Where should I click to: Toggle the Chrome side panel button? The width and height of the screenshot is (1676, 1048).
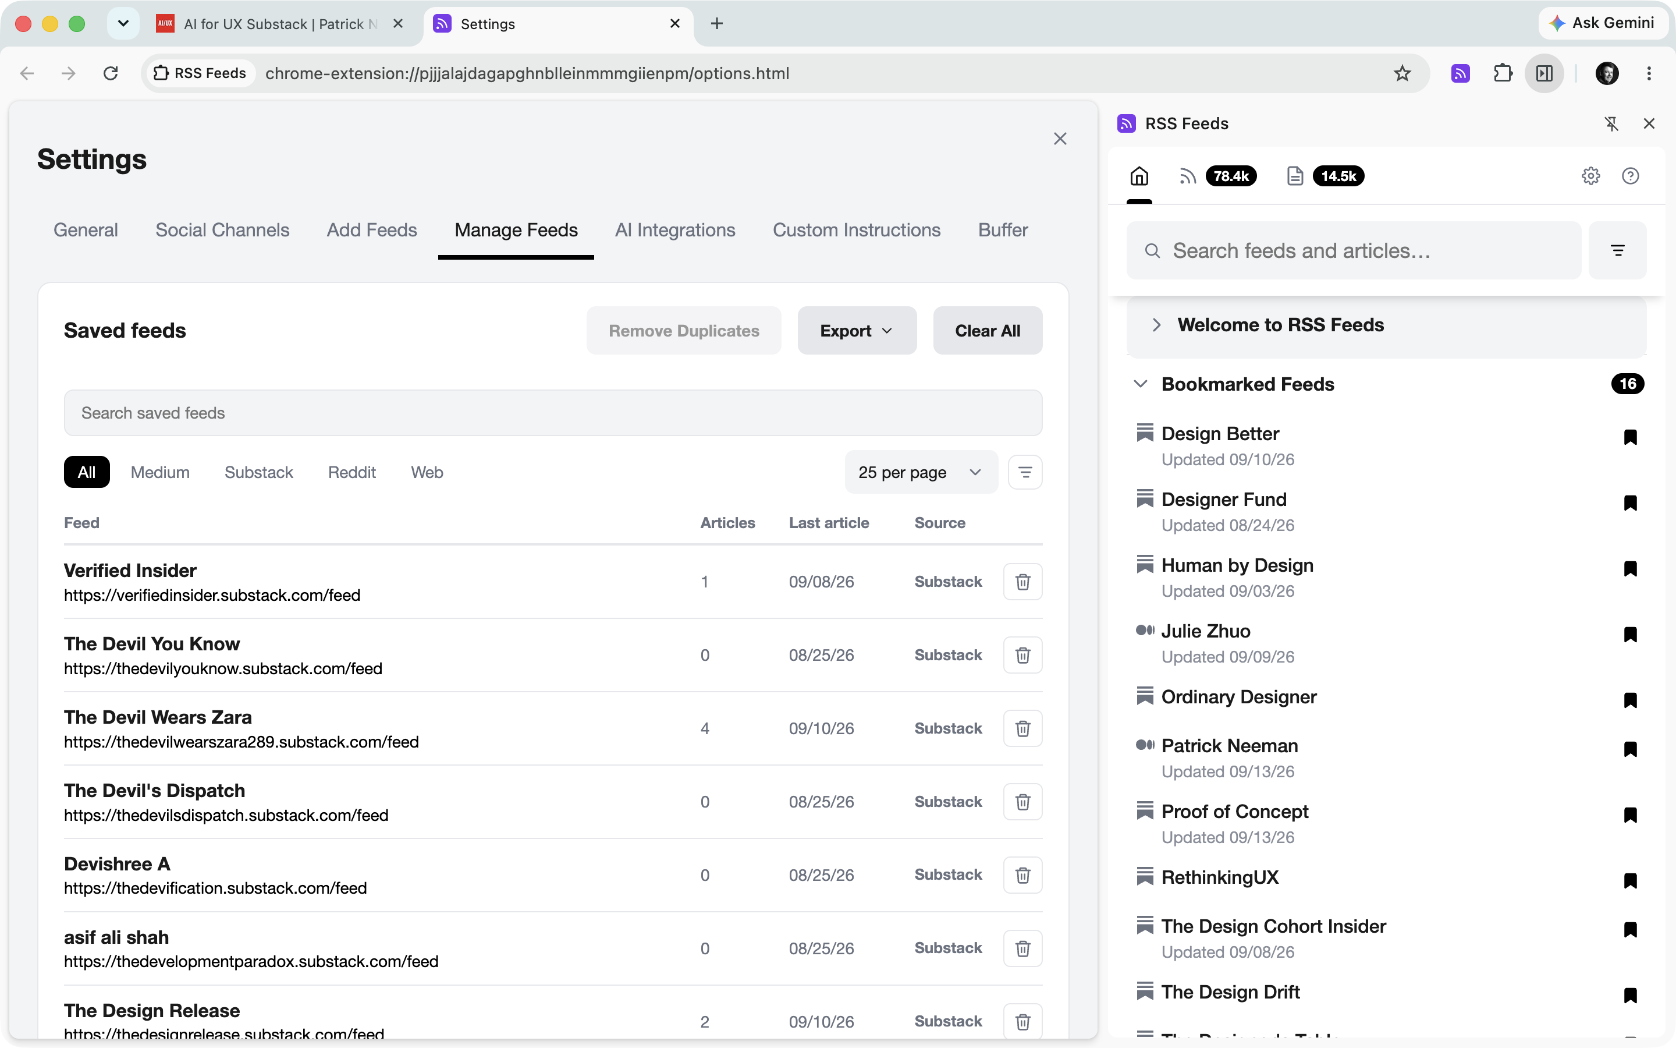click(1544, 73)
